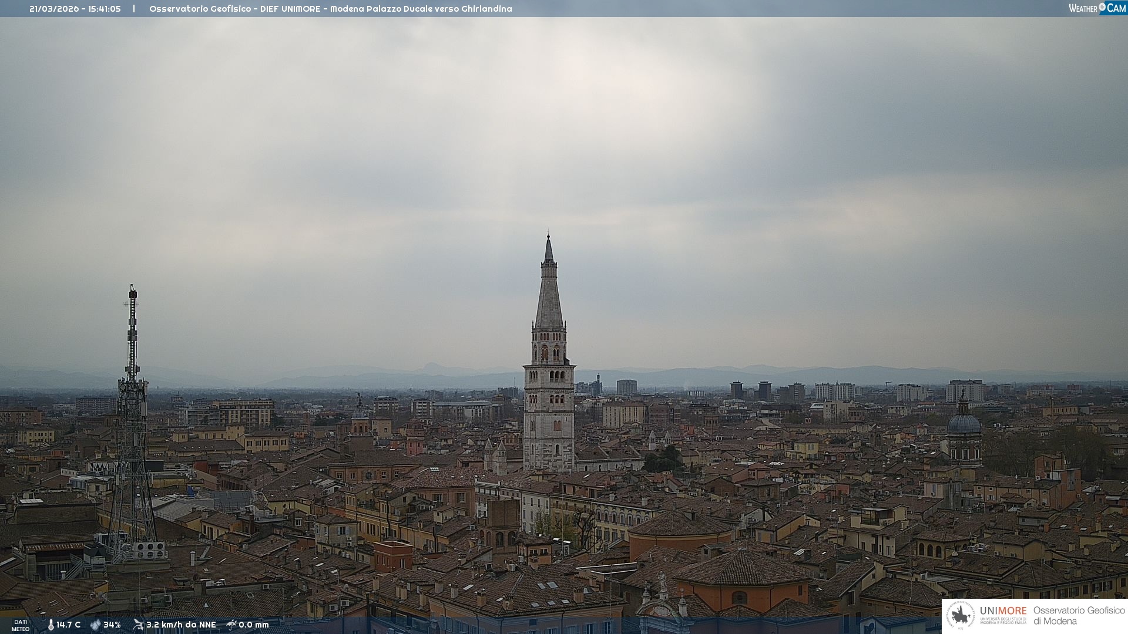
Task: Click Osservatorio Geofisico di Modena text in the bottom-right UNIMORE banner
Action: point(1079,615)
